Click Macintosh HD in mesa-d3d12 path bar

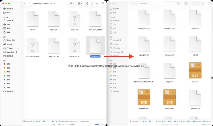[x=29, y=121]
